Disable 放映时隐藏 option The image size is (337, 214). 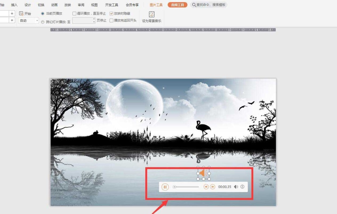coord(111,13)
